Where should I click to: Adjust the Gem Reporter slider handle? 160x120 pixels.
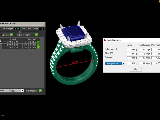tap(20, 32)
